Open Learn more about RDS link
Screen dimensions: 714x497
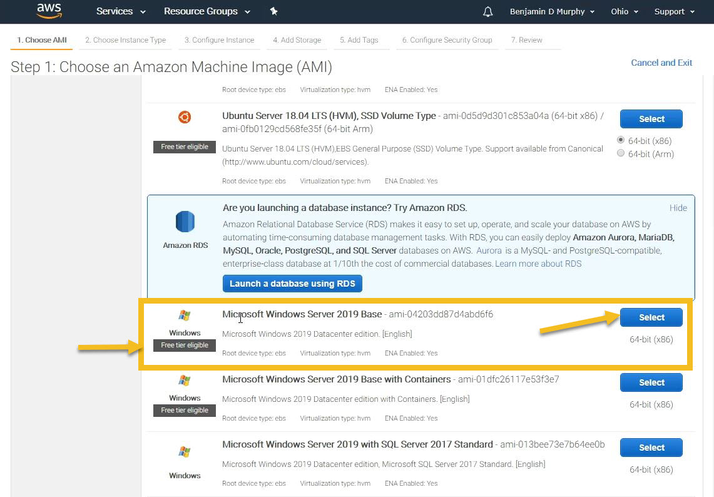tap(538, 264)
